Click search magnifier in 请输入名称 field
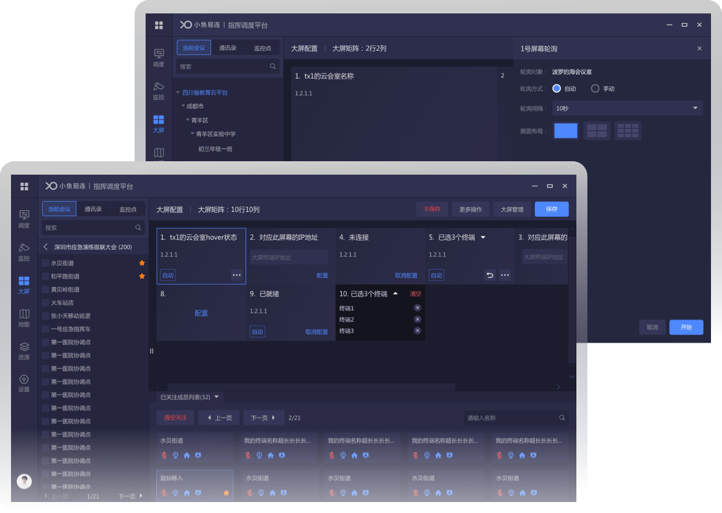 (562, 417)
